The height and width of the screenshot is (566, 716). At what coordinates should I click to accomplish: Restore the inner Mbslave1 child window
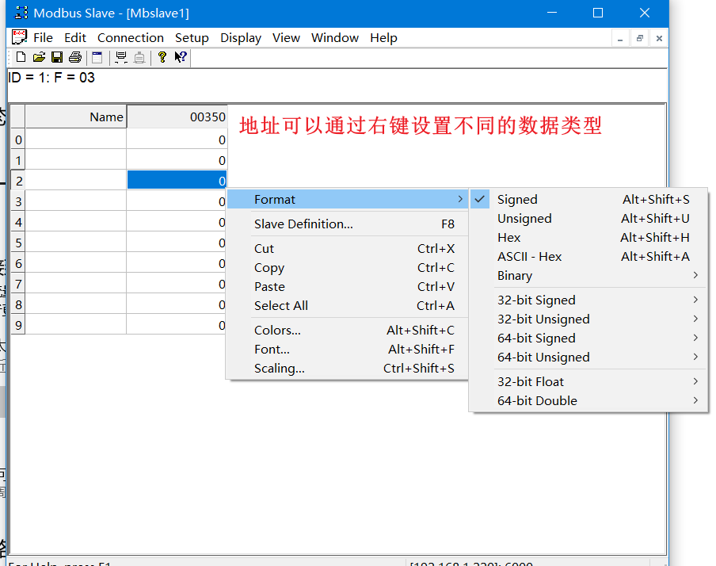[x=640, y=39]
